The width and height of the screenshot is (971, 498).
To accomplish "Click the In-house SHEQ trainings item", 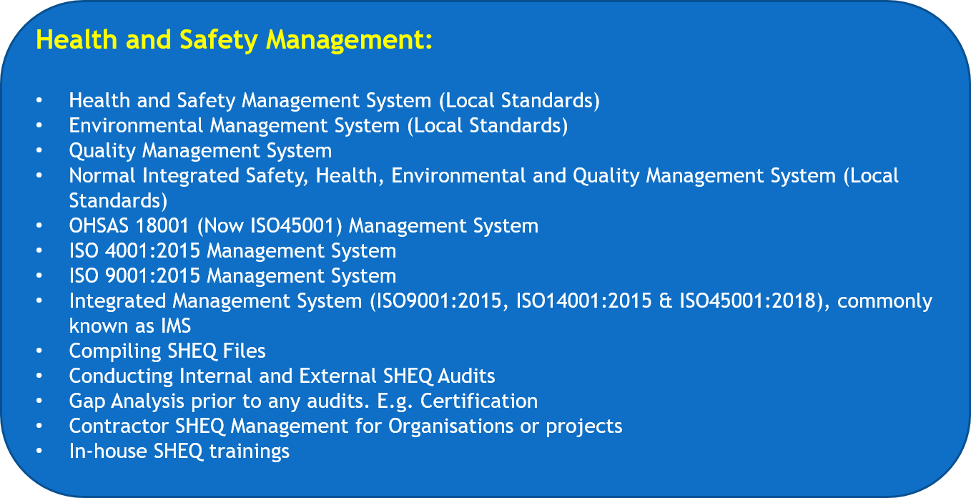I will coord(179,451).
